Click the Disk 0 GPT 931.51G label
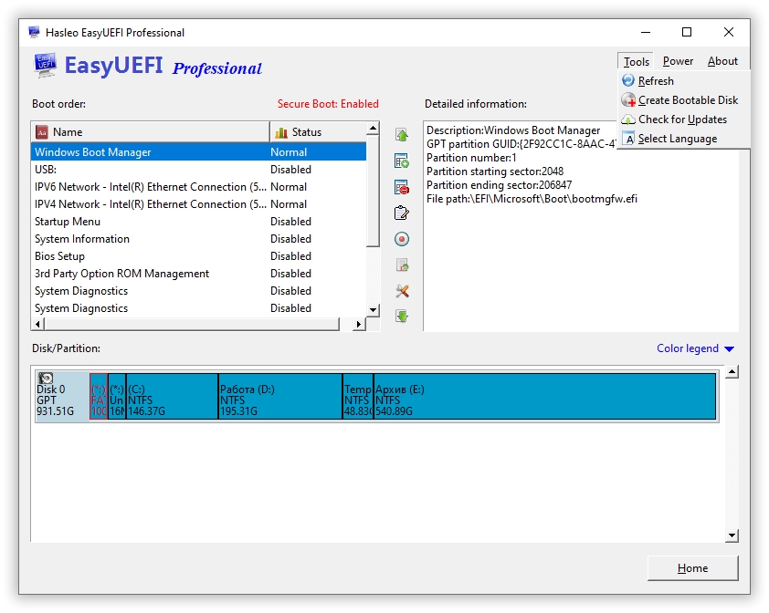This screenshot has height=613, width=769. tap(55, 400)
